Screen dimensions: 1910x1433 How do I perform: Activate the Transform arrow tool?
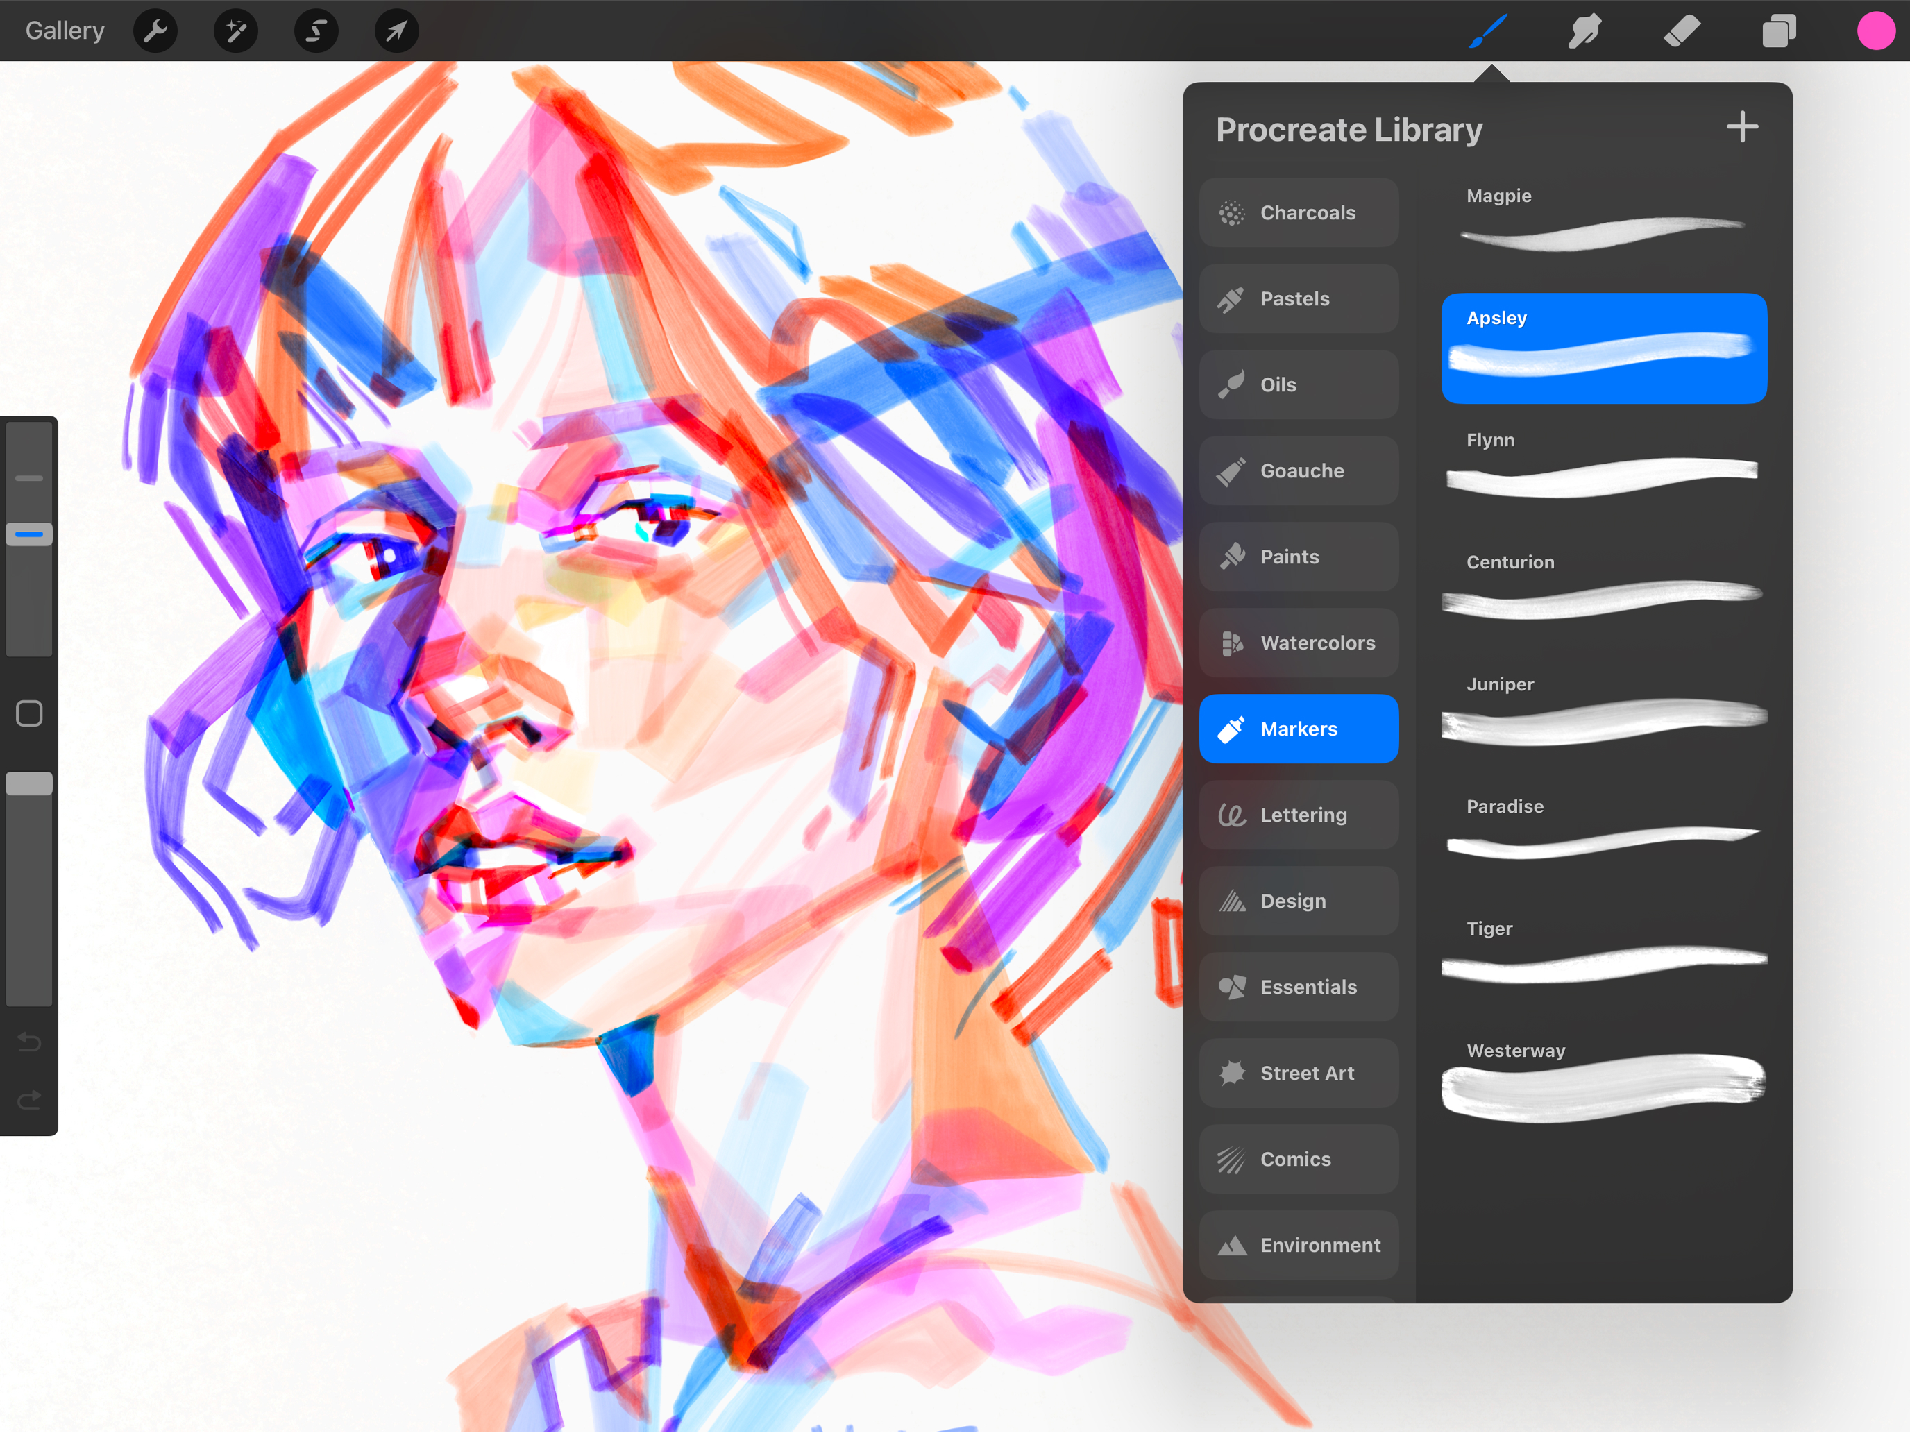coord(396,31)
